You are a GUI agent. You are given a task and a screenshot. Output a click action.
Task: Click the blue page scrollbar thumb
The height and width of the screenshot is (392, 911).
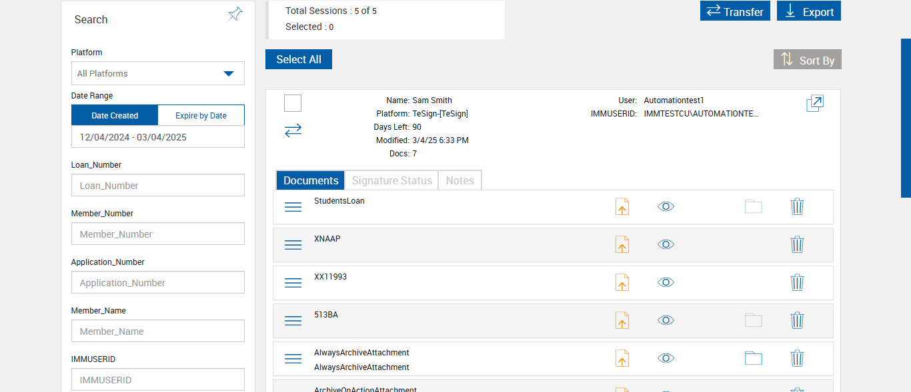coord(906,118)
